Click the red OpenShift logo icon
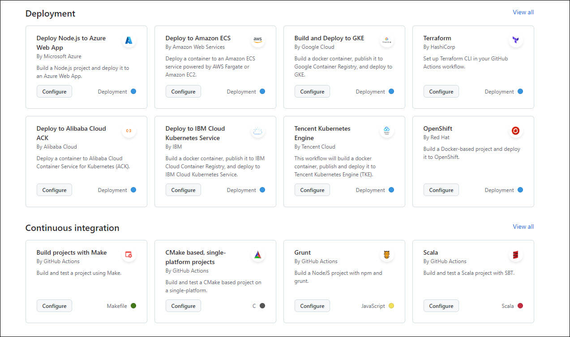 [515, 131]
